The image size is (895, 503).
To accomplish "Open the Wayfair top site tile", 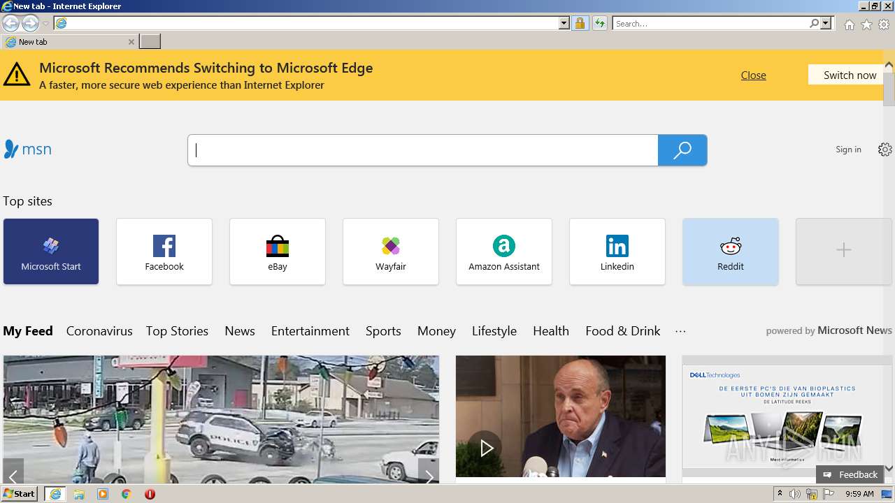I will tap(391, 251).
